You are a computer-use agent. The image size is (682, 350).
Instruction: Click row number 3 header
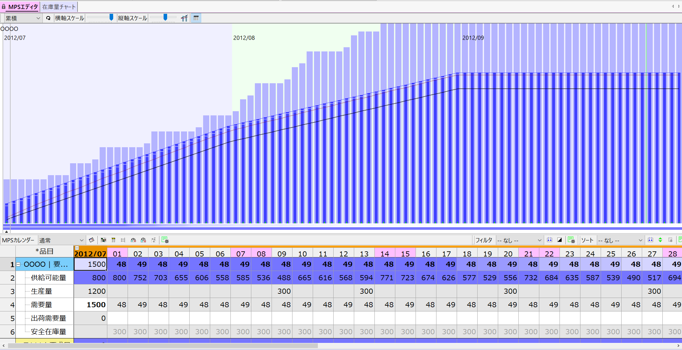8,291
